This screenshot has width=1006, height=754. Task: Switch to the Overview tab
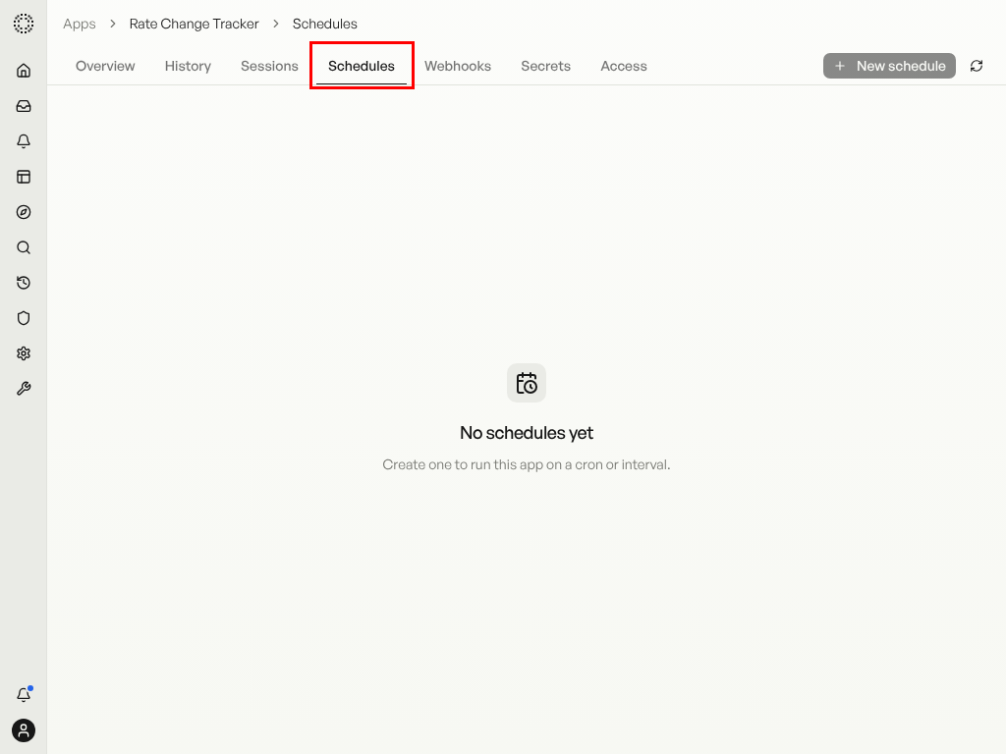[105, 66]
